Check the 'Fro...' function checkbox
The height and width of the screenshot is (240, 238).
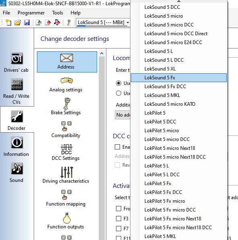118,208
